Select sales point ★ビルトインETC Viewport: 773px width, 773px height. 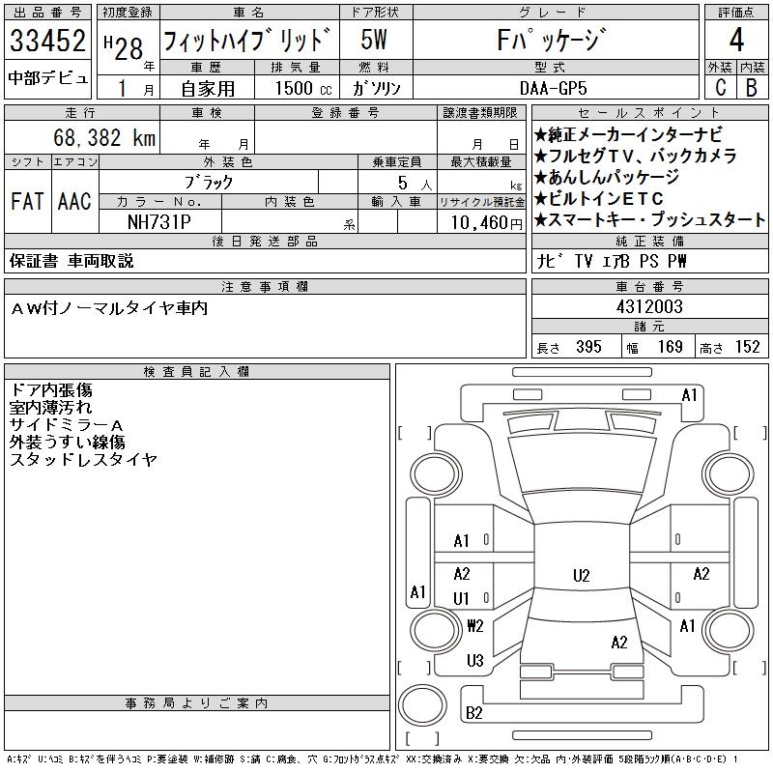(598, 199)
